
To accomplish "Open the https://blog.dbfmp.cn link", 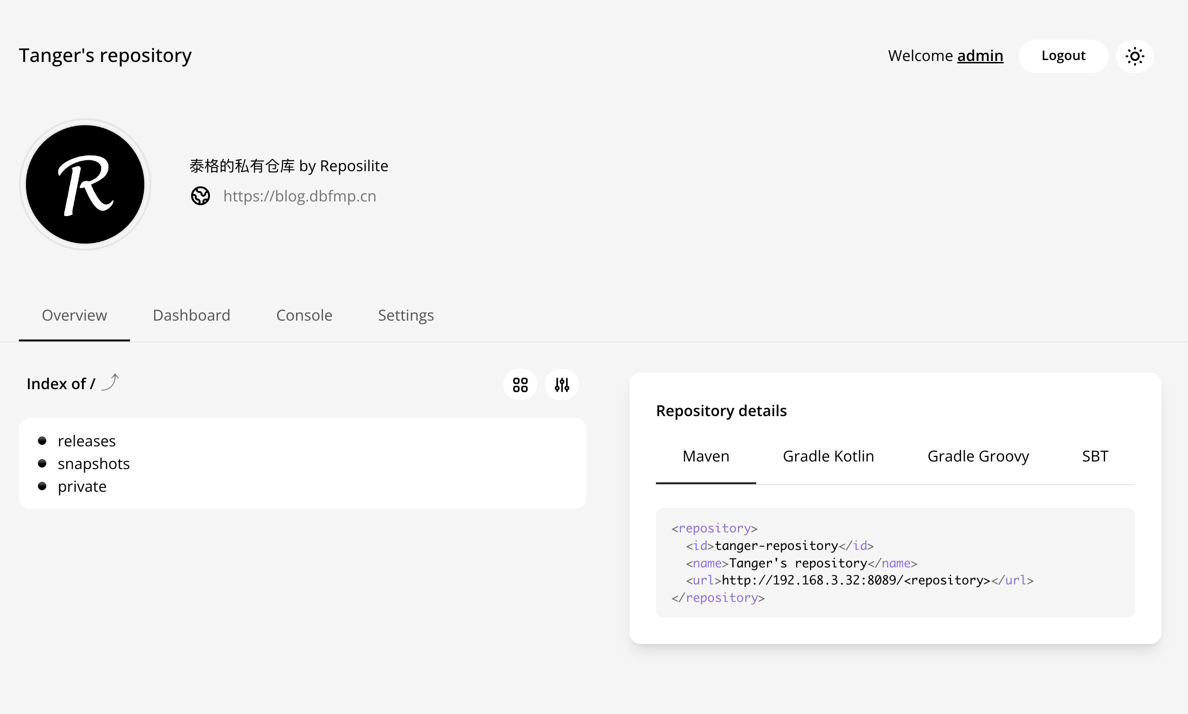I will point(299,196).
